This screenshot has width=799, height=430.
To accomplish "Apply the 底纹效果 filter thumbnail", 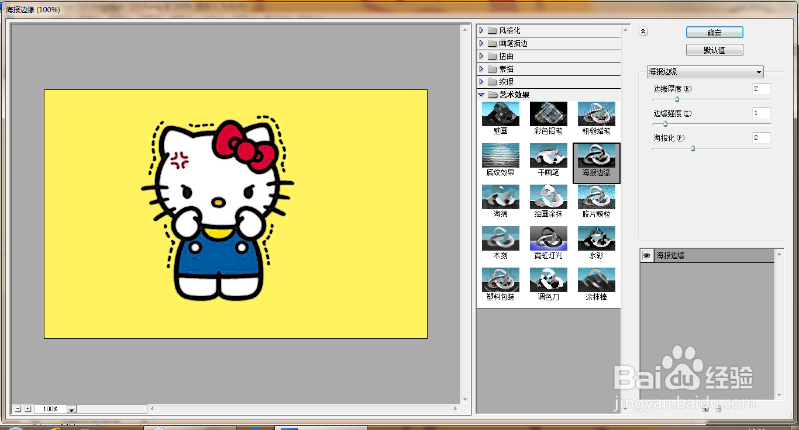I will (500, 159).
